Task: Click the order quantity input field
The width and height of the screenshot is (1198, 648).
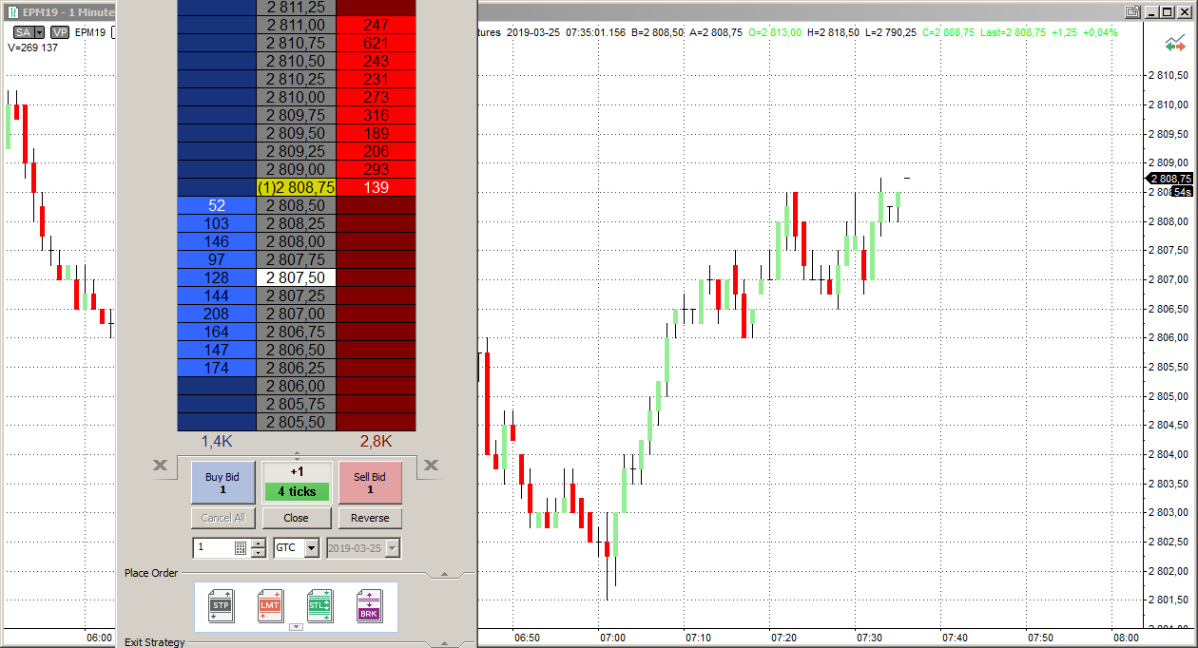Action: tap(213, 548)
